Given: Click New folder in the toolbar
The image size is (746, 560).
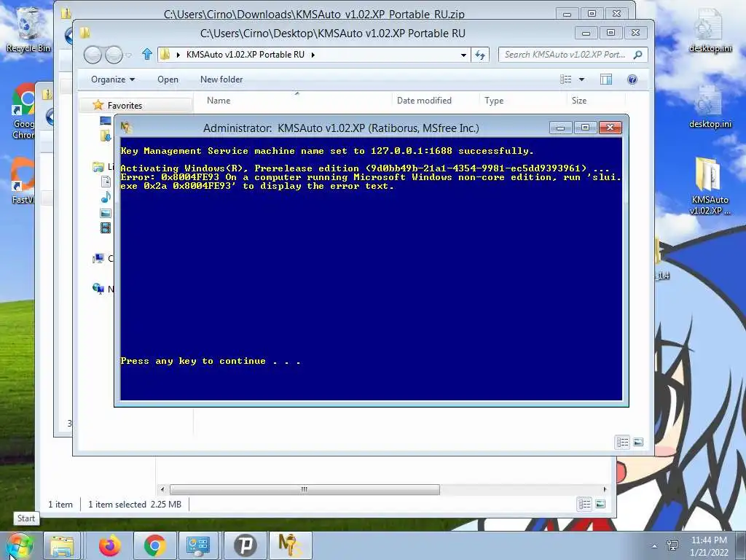Looking at the screenshot, I should (x=221, y=79).
